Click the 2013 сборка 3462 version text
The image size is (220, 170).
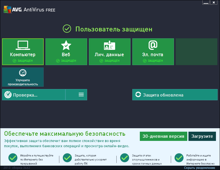click(17, 168)
